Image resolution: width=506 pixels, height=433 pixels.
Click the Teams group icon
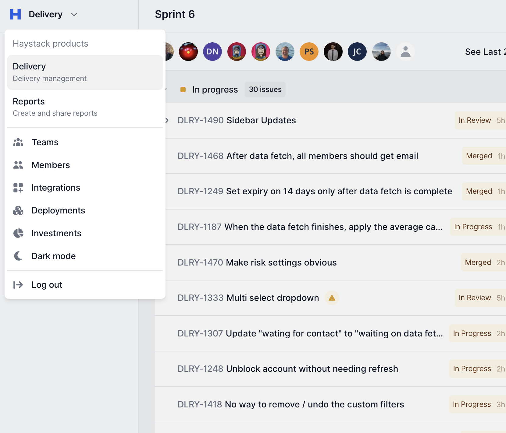pyautogui.click(x=18, y=142)
